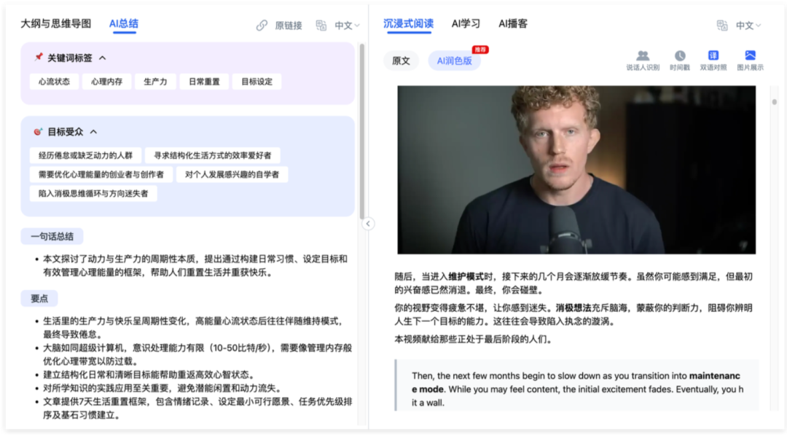787x435 pixels.
Task: Click the translate icon in right panel
Action: (722, 25)
